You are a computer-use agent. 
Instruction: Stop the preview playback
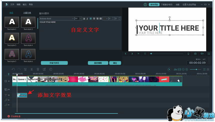tap(145, 54)
